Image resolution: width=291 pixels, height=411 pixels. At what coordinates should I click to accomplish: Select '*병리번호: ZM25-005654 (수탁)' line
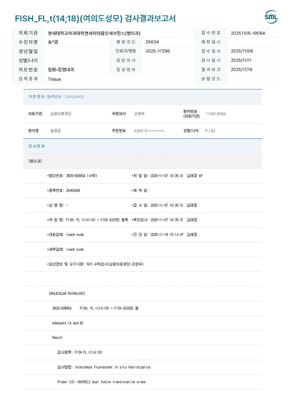[72, 176]
